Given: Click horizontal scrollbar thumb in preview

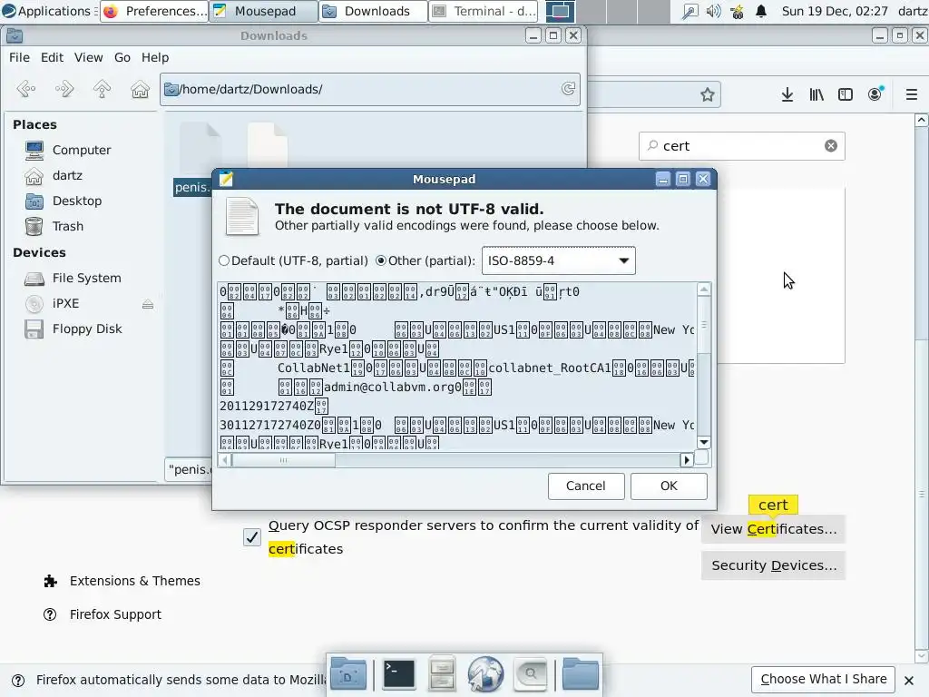Looking at the screenshot, I should coord(283,460).
